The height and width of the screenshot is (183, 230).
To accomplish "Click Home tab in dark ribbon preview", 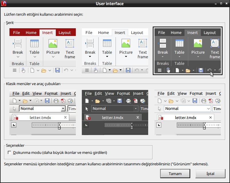I will pyautogui.click(x=176, y=33).
